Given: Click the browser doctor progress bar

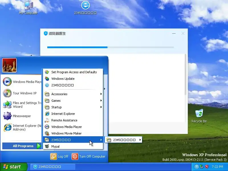Looking at the screenshot, I should point(111,47).
